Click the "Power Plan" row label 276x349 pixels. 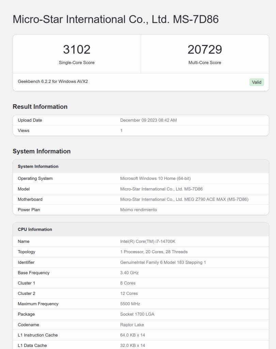click(29, 210)
